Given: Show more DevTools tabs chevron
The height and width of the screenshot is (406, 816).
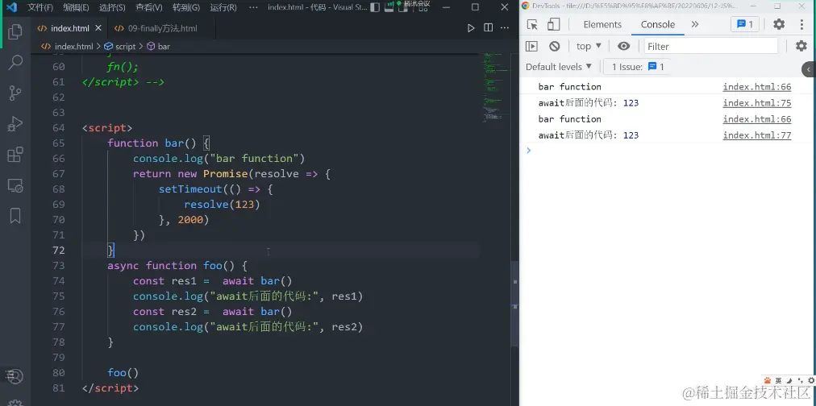Looking at the screenshot, I should pos(695,24).
